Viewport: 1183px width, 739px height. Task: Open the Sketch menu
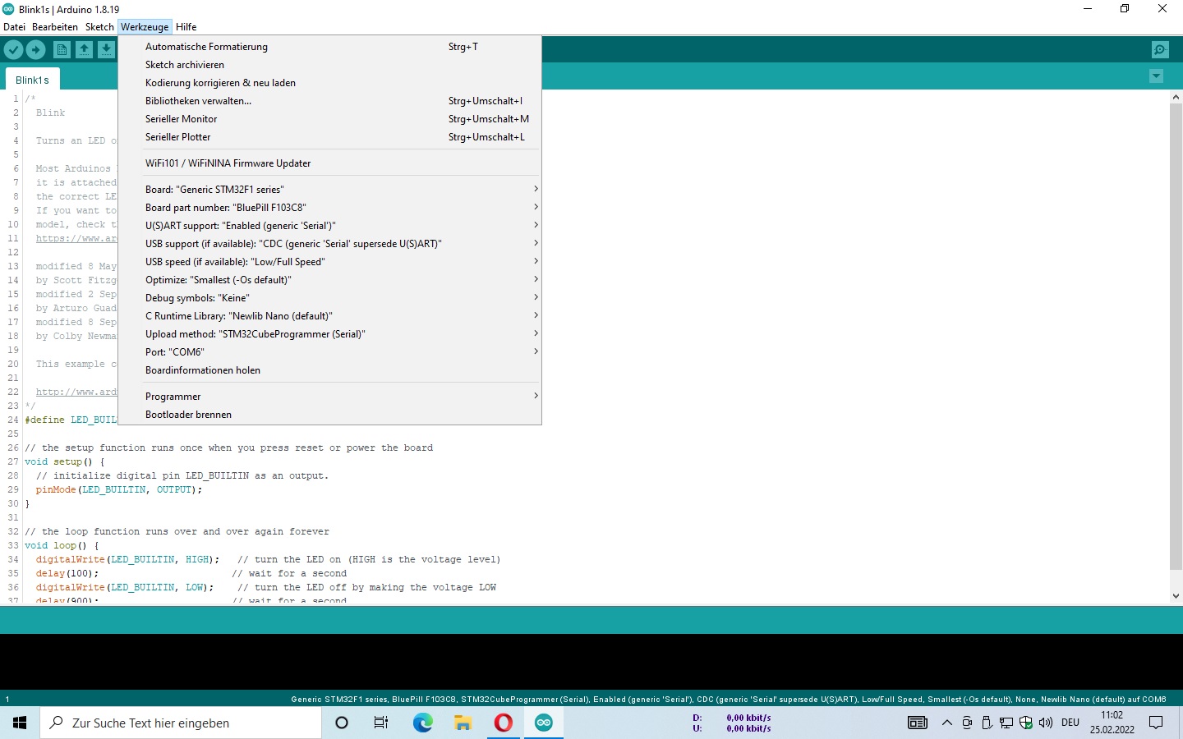tap(99, 27)
